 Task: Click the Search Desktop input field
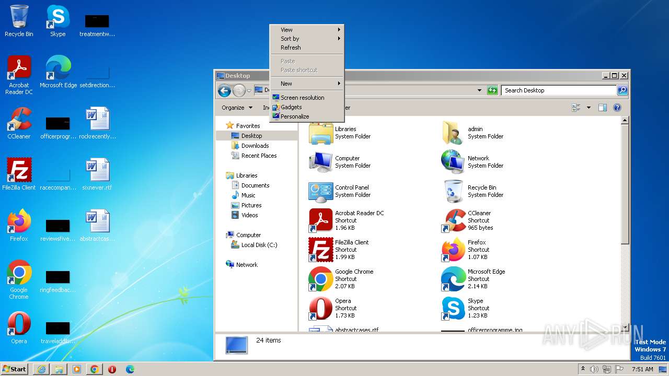pyautogui.click(x=558, y=90)
